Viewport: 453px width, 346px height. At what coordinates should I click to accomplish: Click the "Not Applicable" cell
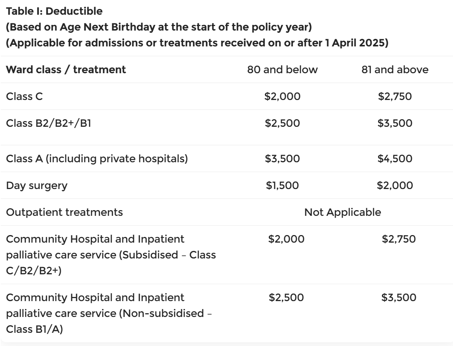click(343, 212)
